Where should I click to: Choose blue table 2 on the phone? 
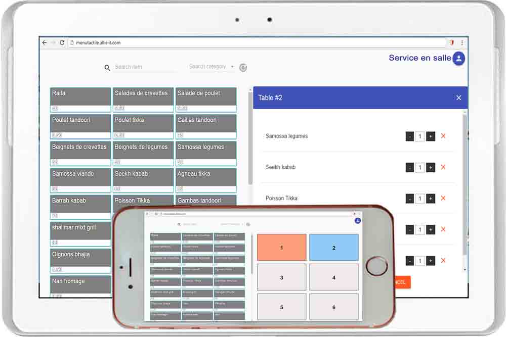(x=334, y=248)
